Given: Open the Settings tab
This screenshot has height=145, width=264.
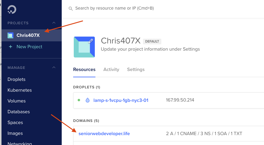Looking at the screenshot, I should click(x=136, y=70).
